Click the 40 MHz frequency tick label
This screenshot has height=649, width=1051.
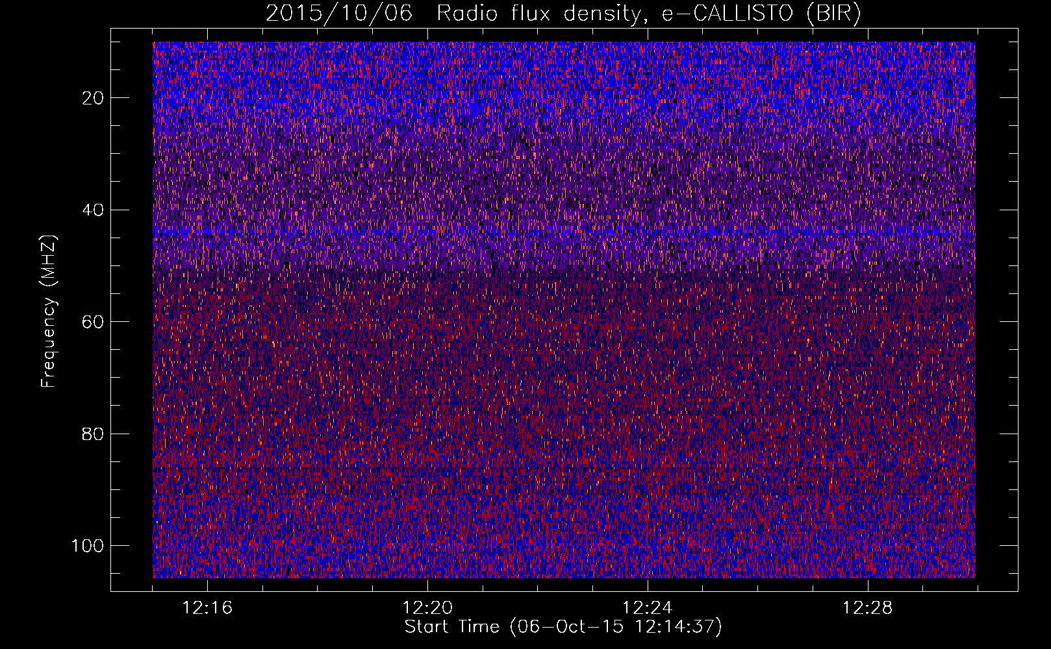pyautogui.click(x=94, y=210)
